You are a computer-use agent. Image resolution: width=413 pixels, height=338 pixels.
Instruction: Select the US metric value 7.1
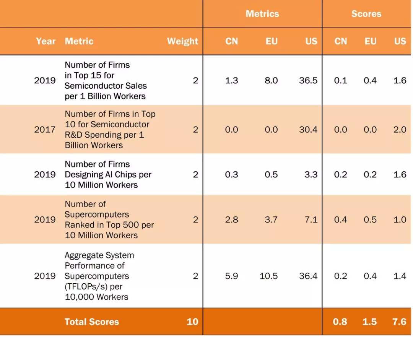coord(311,219)
